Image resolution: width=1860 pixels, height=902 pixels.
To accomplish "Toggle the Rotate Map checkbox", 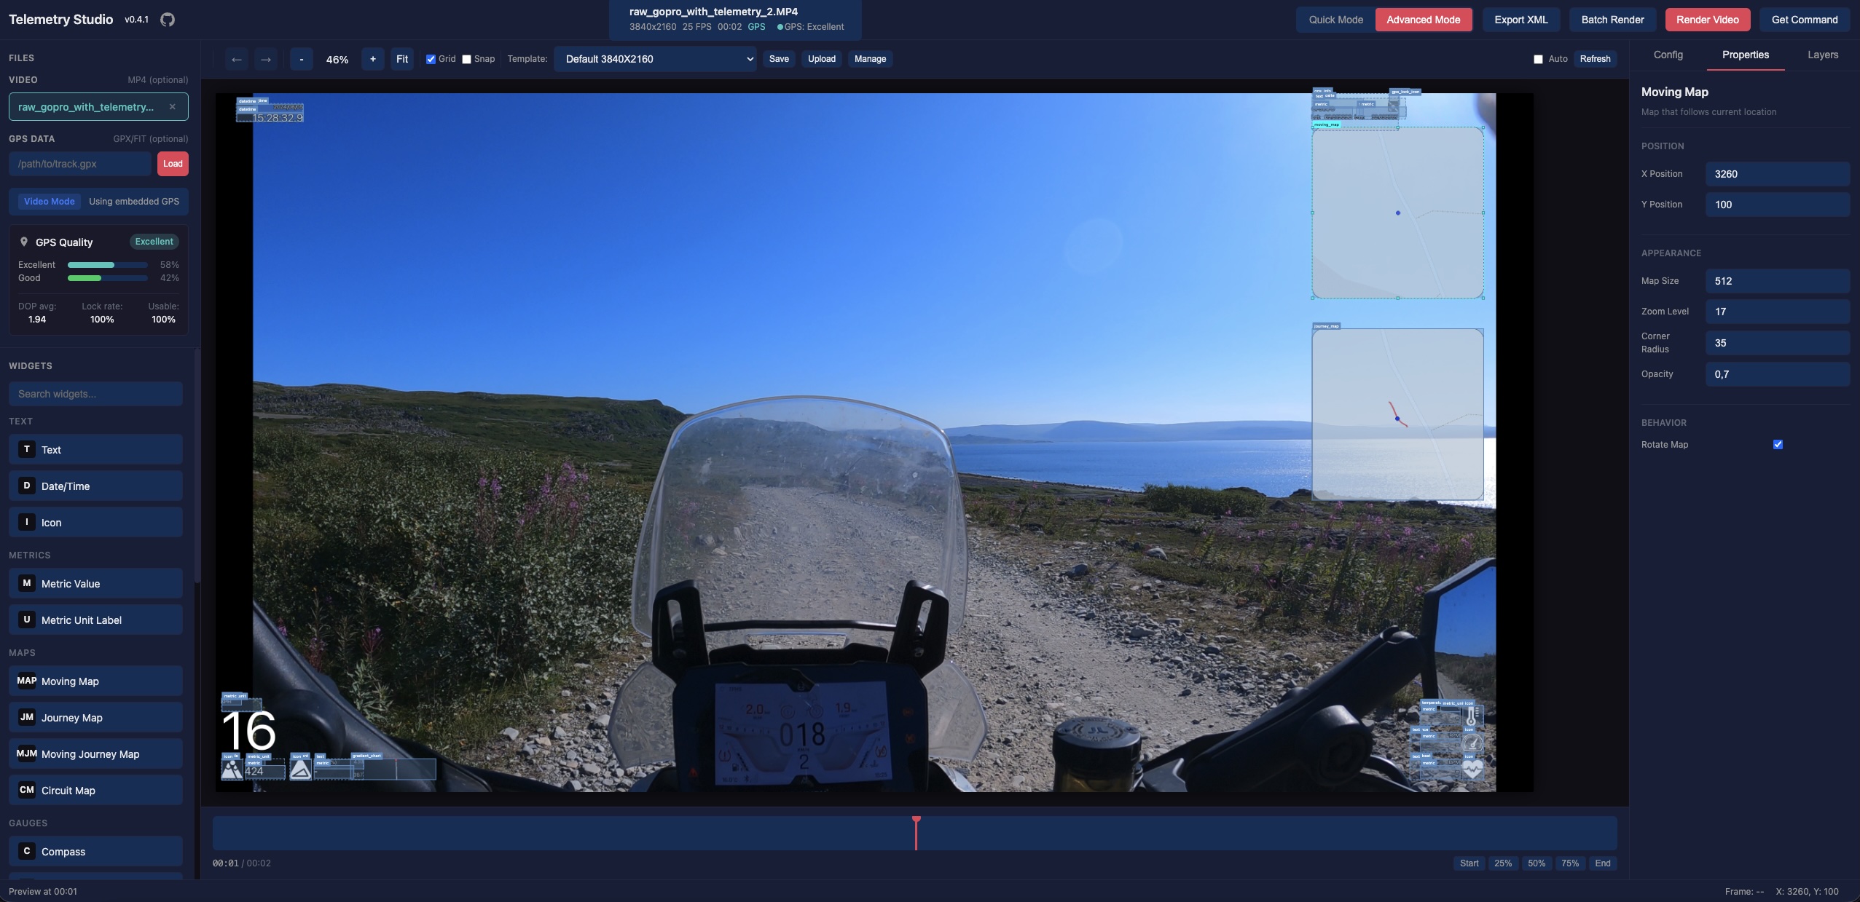I will (1778, 444).
